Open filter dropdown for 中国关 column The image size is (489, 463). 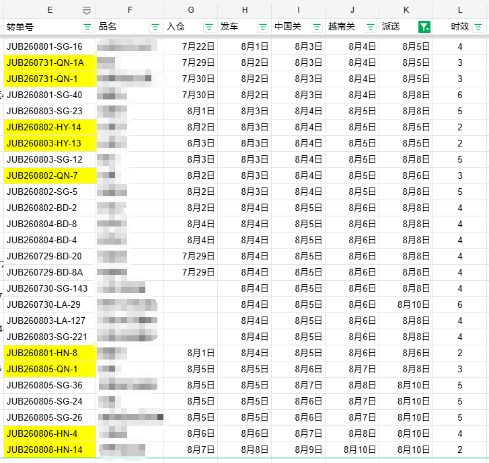tap(317, 27)
